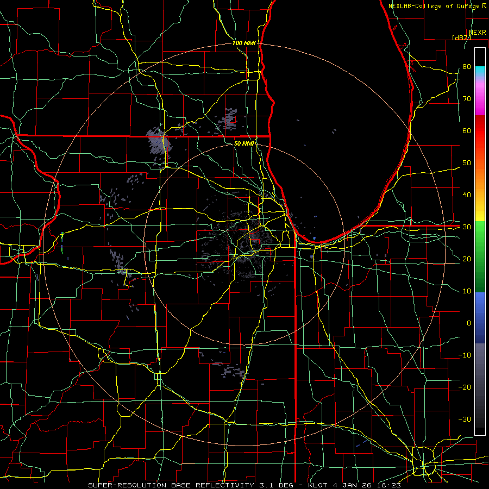Image resolution: width=489 pixels, height=489 pixels.
Task: Click the '100 NMI' range ring label
Action: (x=244, y=43)
